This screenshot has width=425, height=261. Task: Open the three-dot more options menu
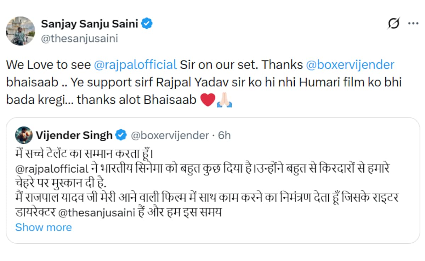click(413, 24)
